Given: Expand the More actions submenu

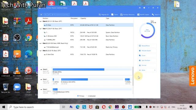Looking at the screenshot, I should 147,70.
